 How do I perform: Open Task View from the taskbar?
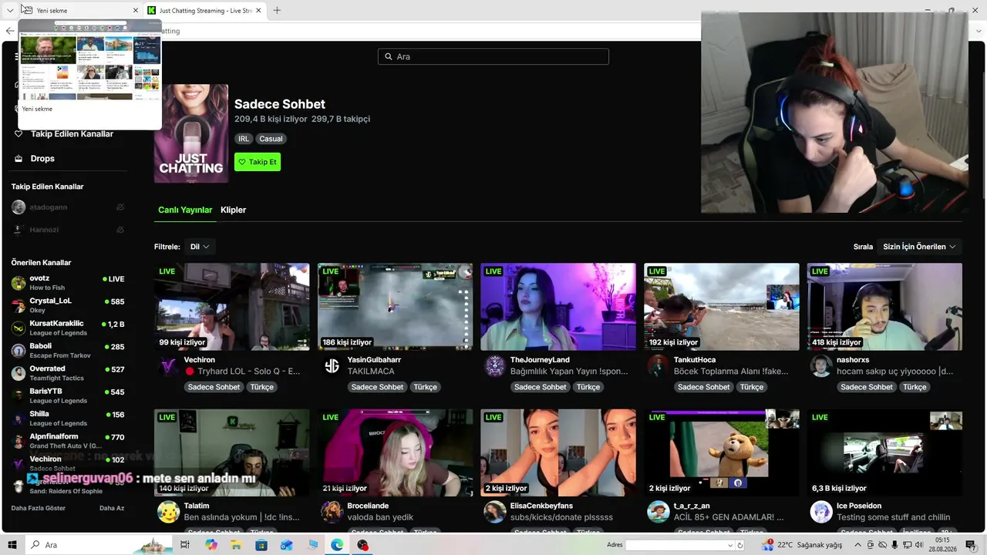point(184,545)
